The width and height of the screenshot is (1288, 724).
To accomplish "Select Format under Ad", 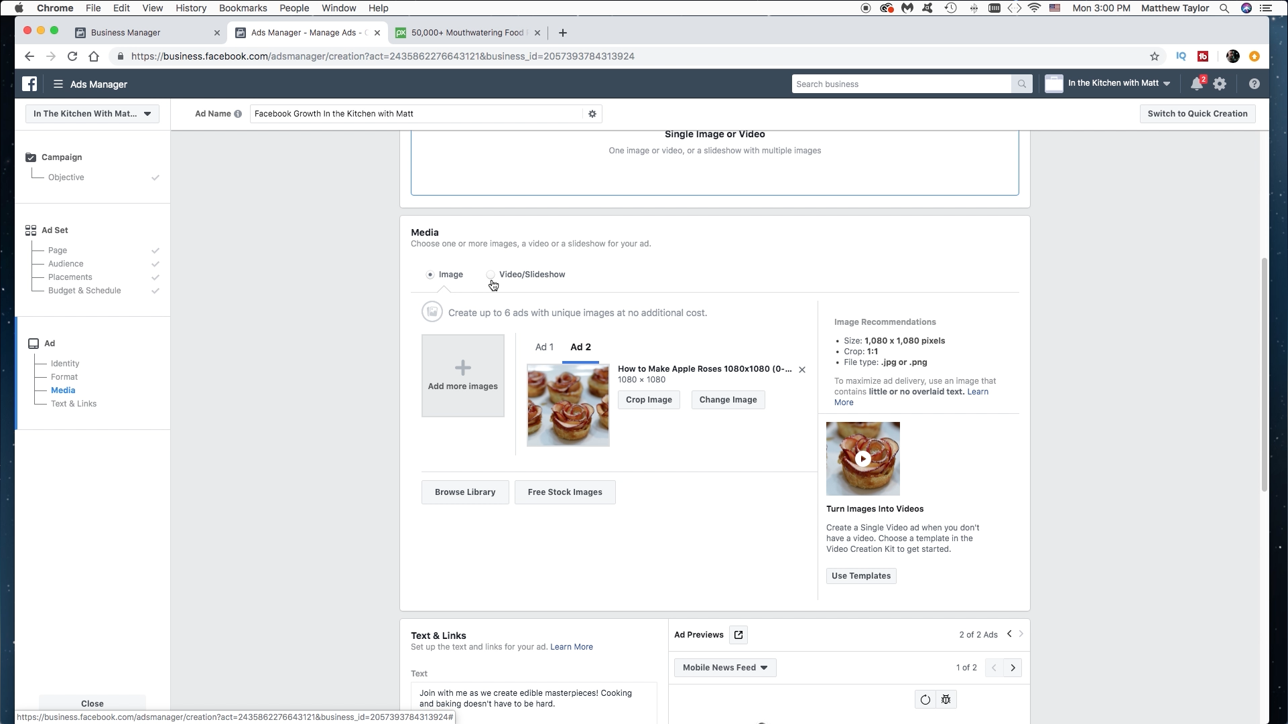I will point(64,377).
